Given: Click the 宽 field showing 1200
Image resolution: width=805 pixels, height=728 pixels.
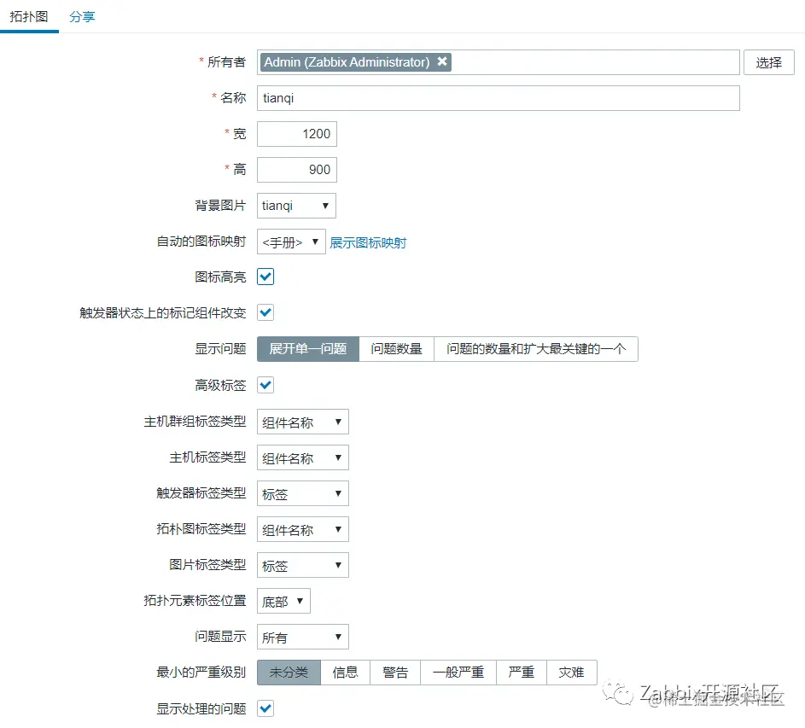Looking at the screenshot, I should (296, 133).
